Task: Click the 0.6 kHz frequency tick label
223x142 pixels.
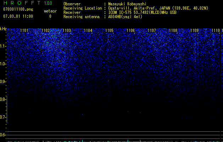Action: (x=2, y=135)
